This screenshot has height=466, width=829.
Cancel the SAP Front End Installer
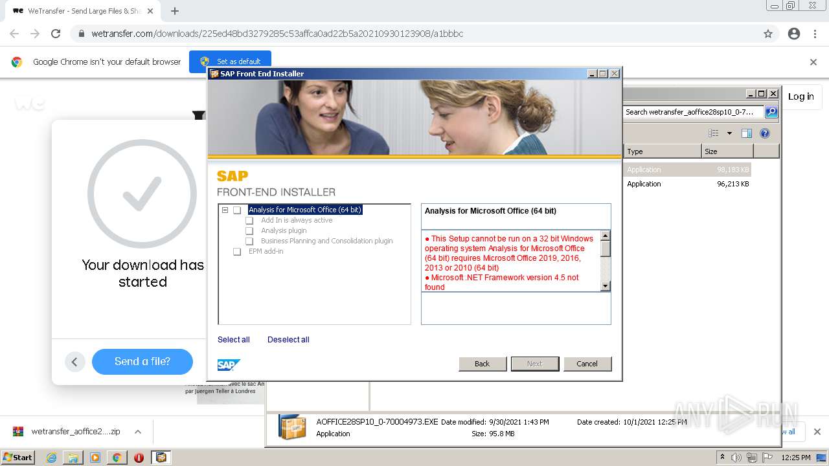pos(587,364)
